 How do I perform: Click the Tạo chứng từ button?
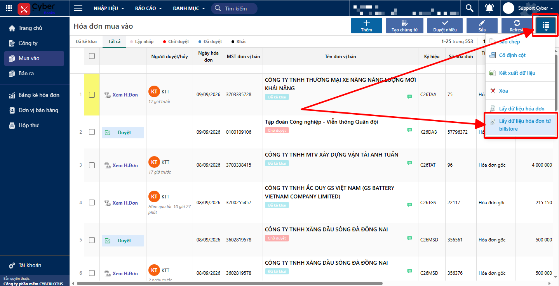coord(404,25)
